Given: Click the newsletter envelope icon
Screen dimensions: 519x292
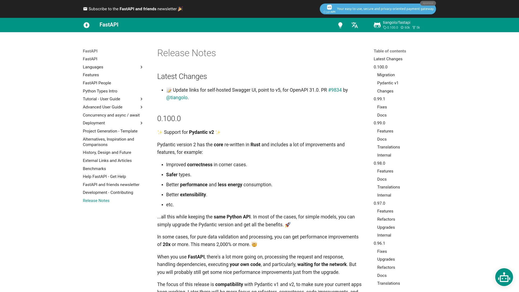Looking at the screenshot, I should click(85, 9).
